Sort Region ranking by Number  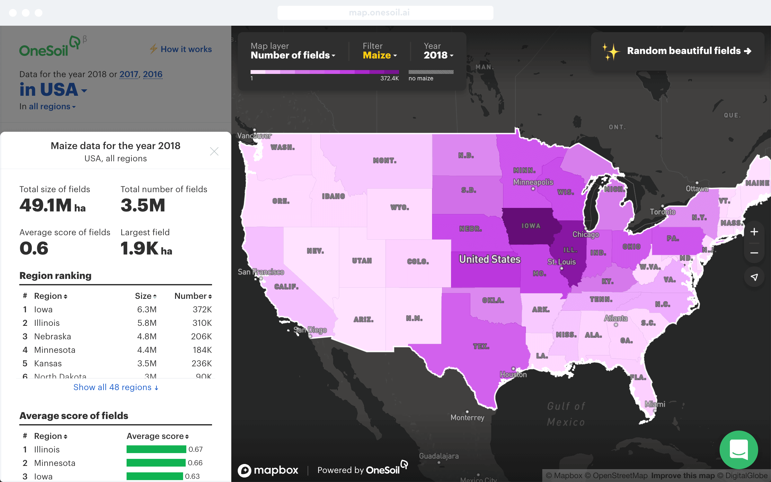(193, 296)
